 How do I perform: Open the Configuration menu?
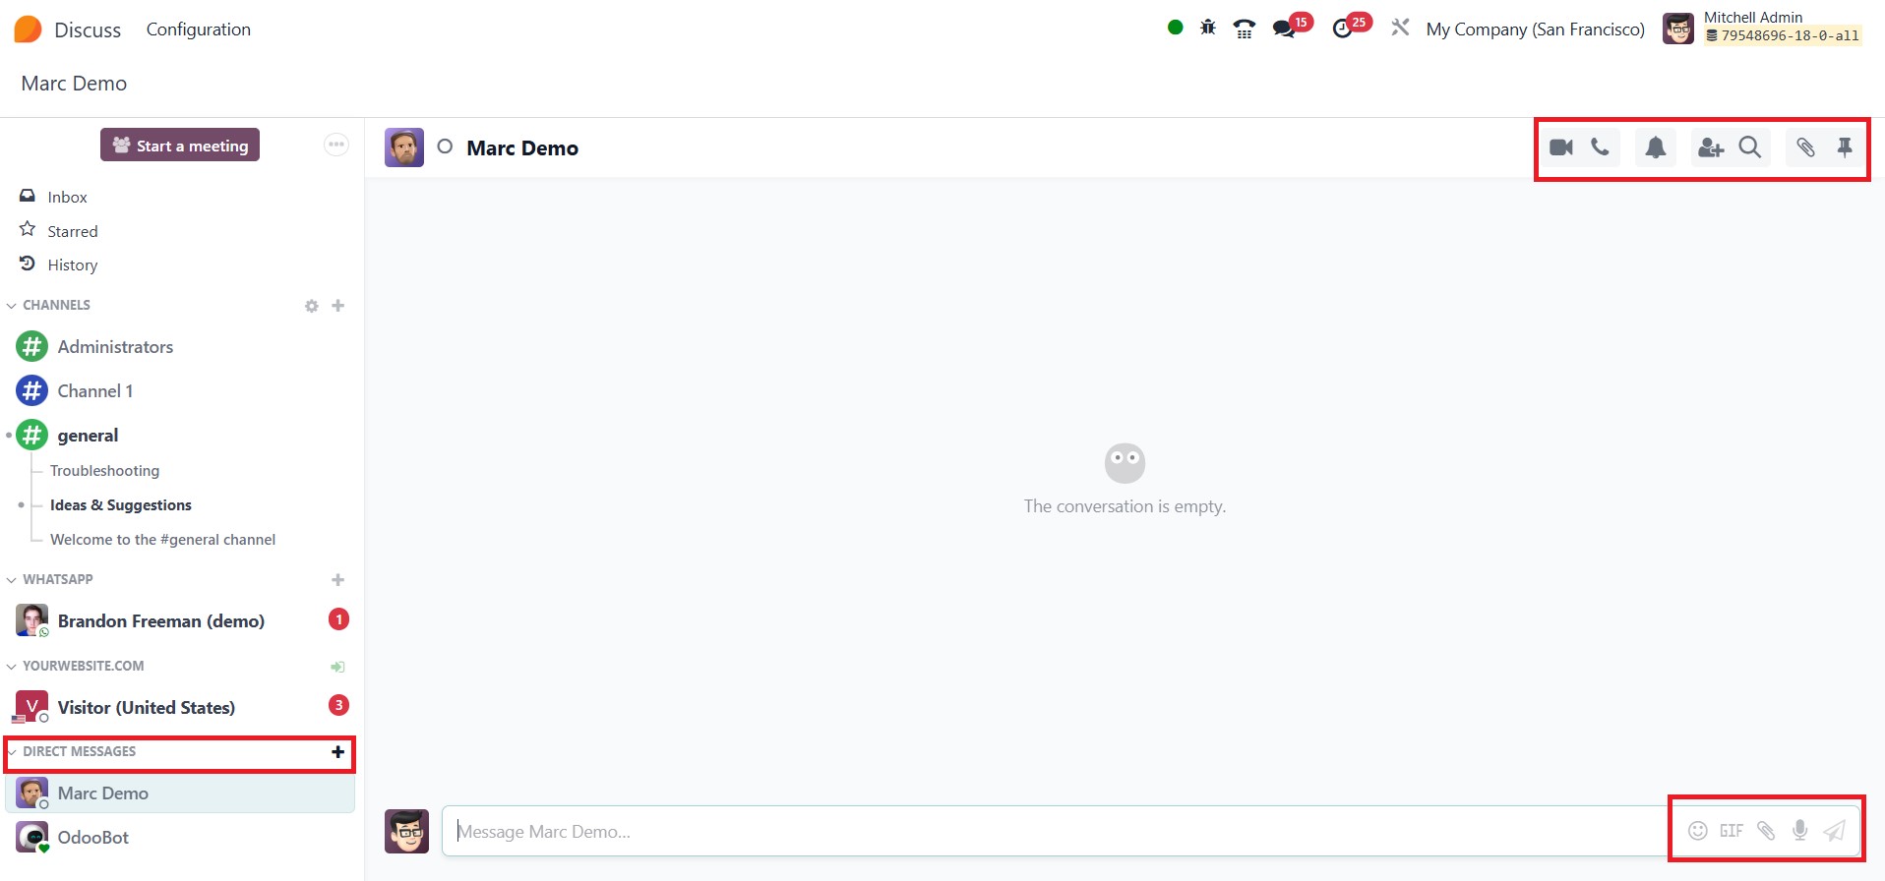(x=199, y=29)
